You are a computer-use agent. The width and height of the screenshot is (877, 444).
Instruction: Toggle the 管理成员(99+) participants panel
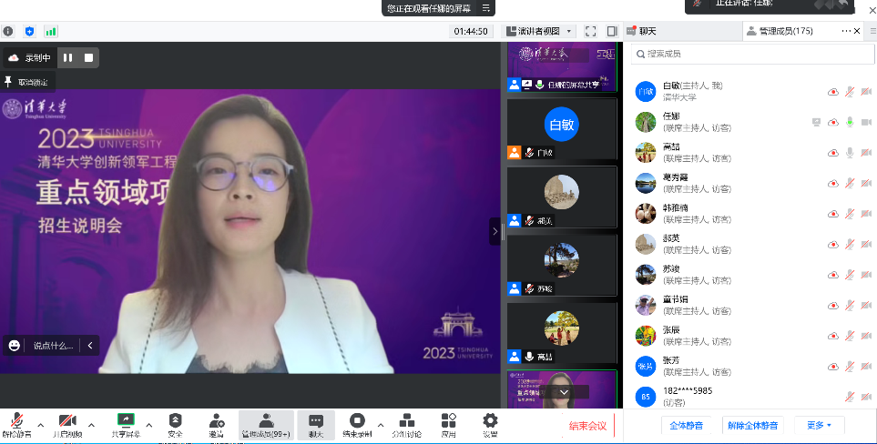(266, 425)
